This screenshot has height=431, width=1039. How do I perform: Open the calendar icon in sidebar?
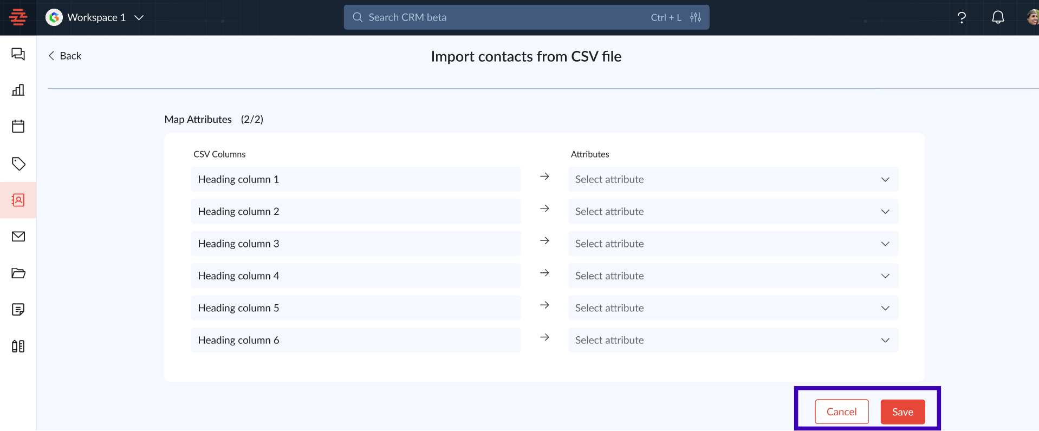pyautogui.click(x=18, y=126)
